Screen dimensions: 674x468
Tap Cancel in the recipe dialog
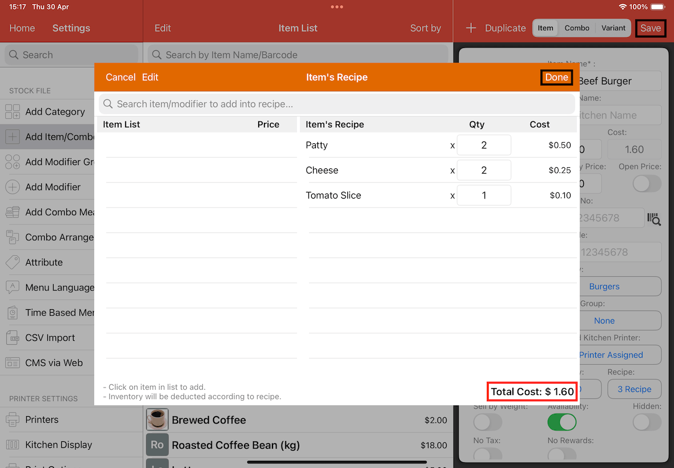(121, 77)
